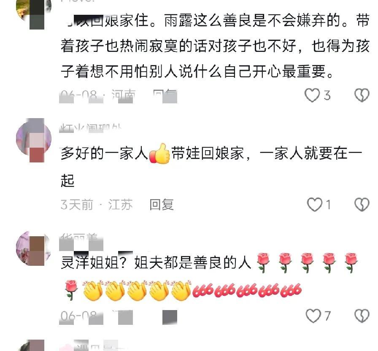Like the comment with 3 likes
The height and width of the screenshot is (351, 378).
pos(312,95)
